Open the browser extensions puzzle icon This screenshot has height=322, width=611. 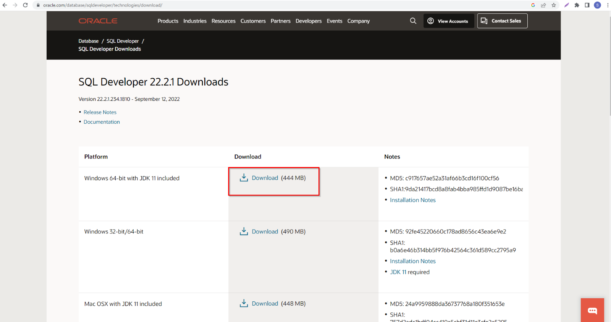pyautogui.click(x=577, y=5)
